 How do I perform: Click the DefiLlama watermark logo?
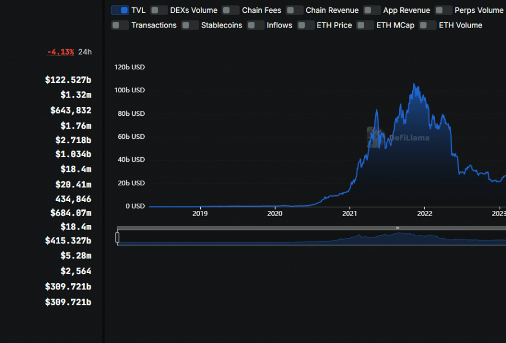[398, 137]
